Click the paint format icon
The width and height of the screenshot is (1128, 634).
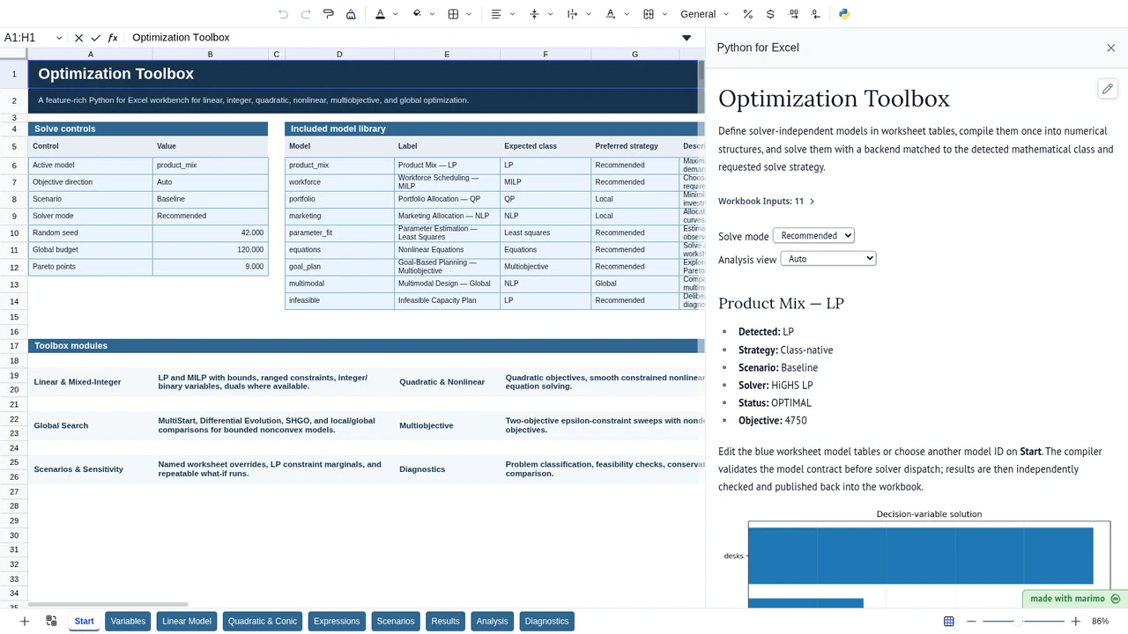pyautogui.click(x=329, y=14)
